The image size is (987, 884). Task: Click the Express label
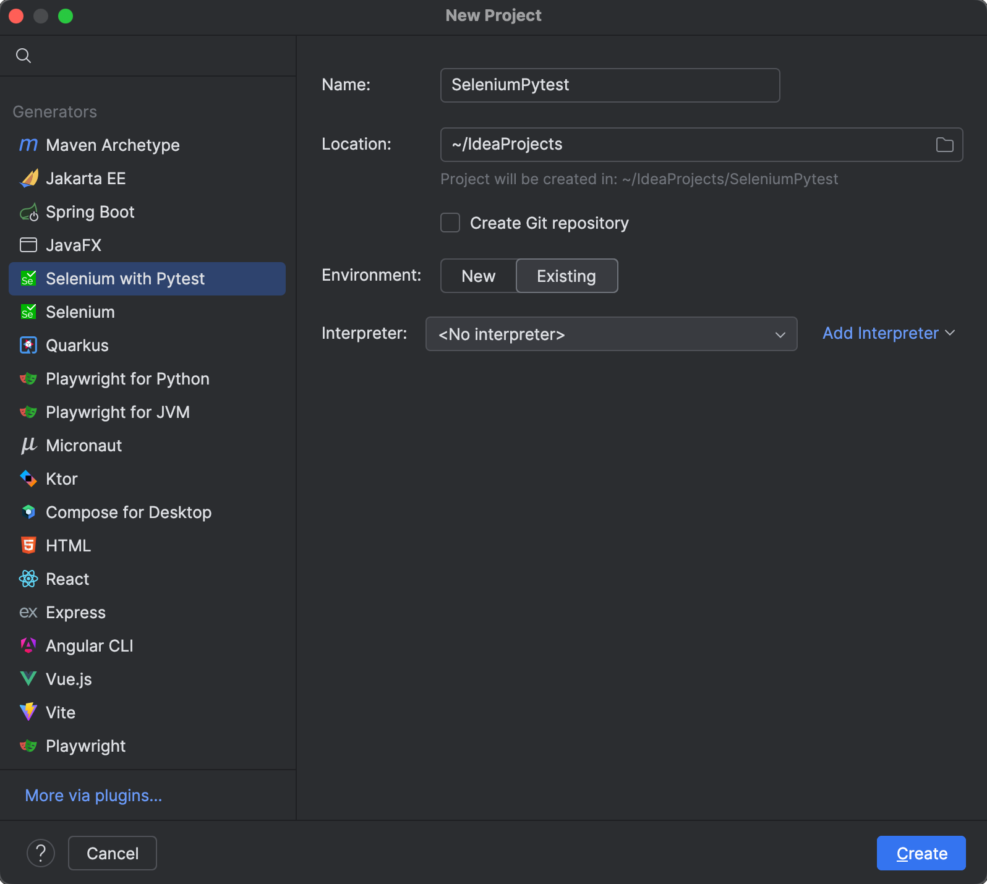tap(76, 613)
